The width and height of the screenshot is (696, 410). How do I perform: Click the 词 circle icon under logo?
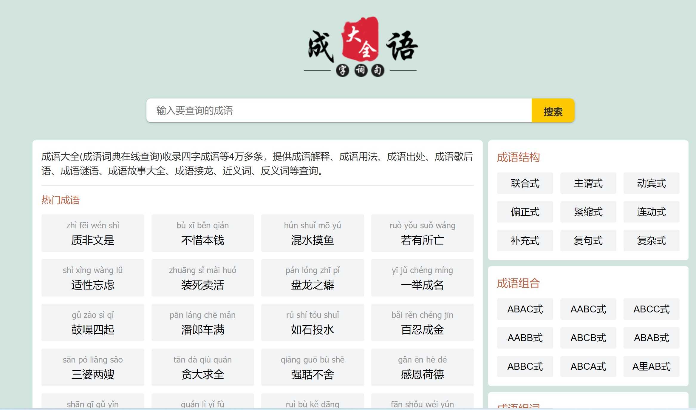361,71
